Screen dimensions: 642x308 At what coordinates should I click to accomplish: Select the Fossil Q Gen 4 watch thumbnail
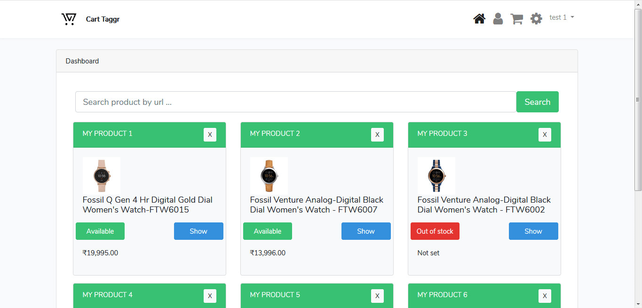tap(101, 174)
